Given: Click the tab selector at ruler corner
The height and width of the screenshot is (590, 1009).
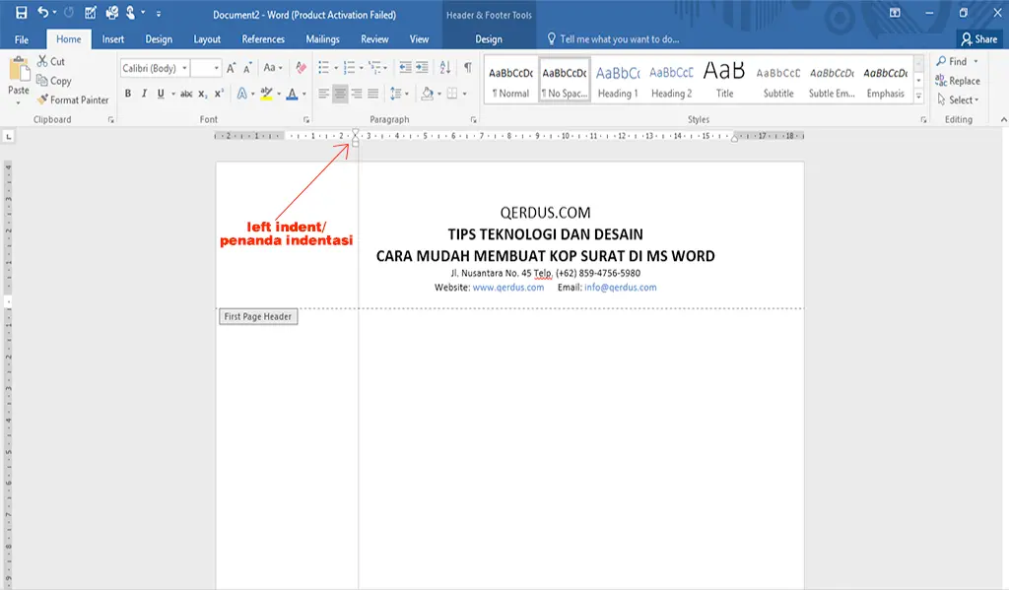Looking at the screenshot, I should coord(8,136).
